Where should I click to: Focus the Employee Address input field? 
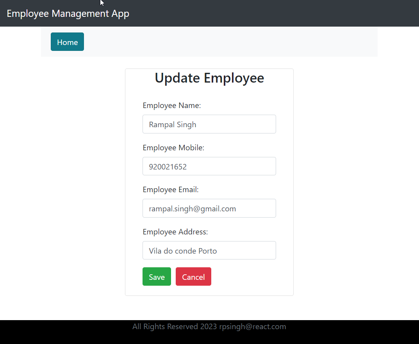(209, 250)
